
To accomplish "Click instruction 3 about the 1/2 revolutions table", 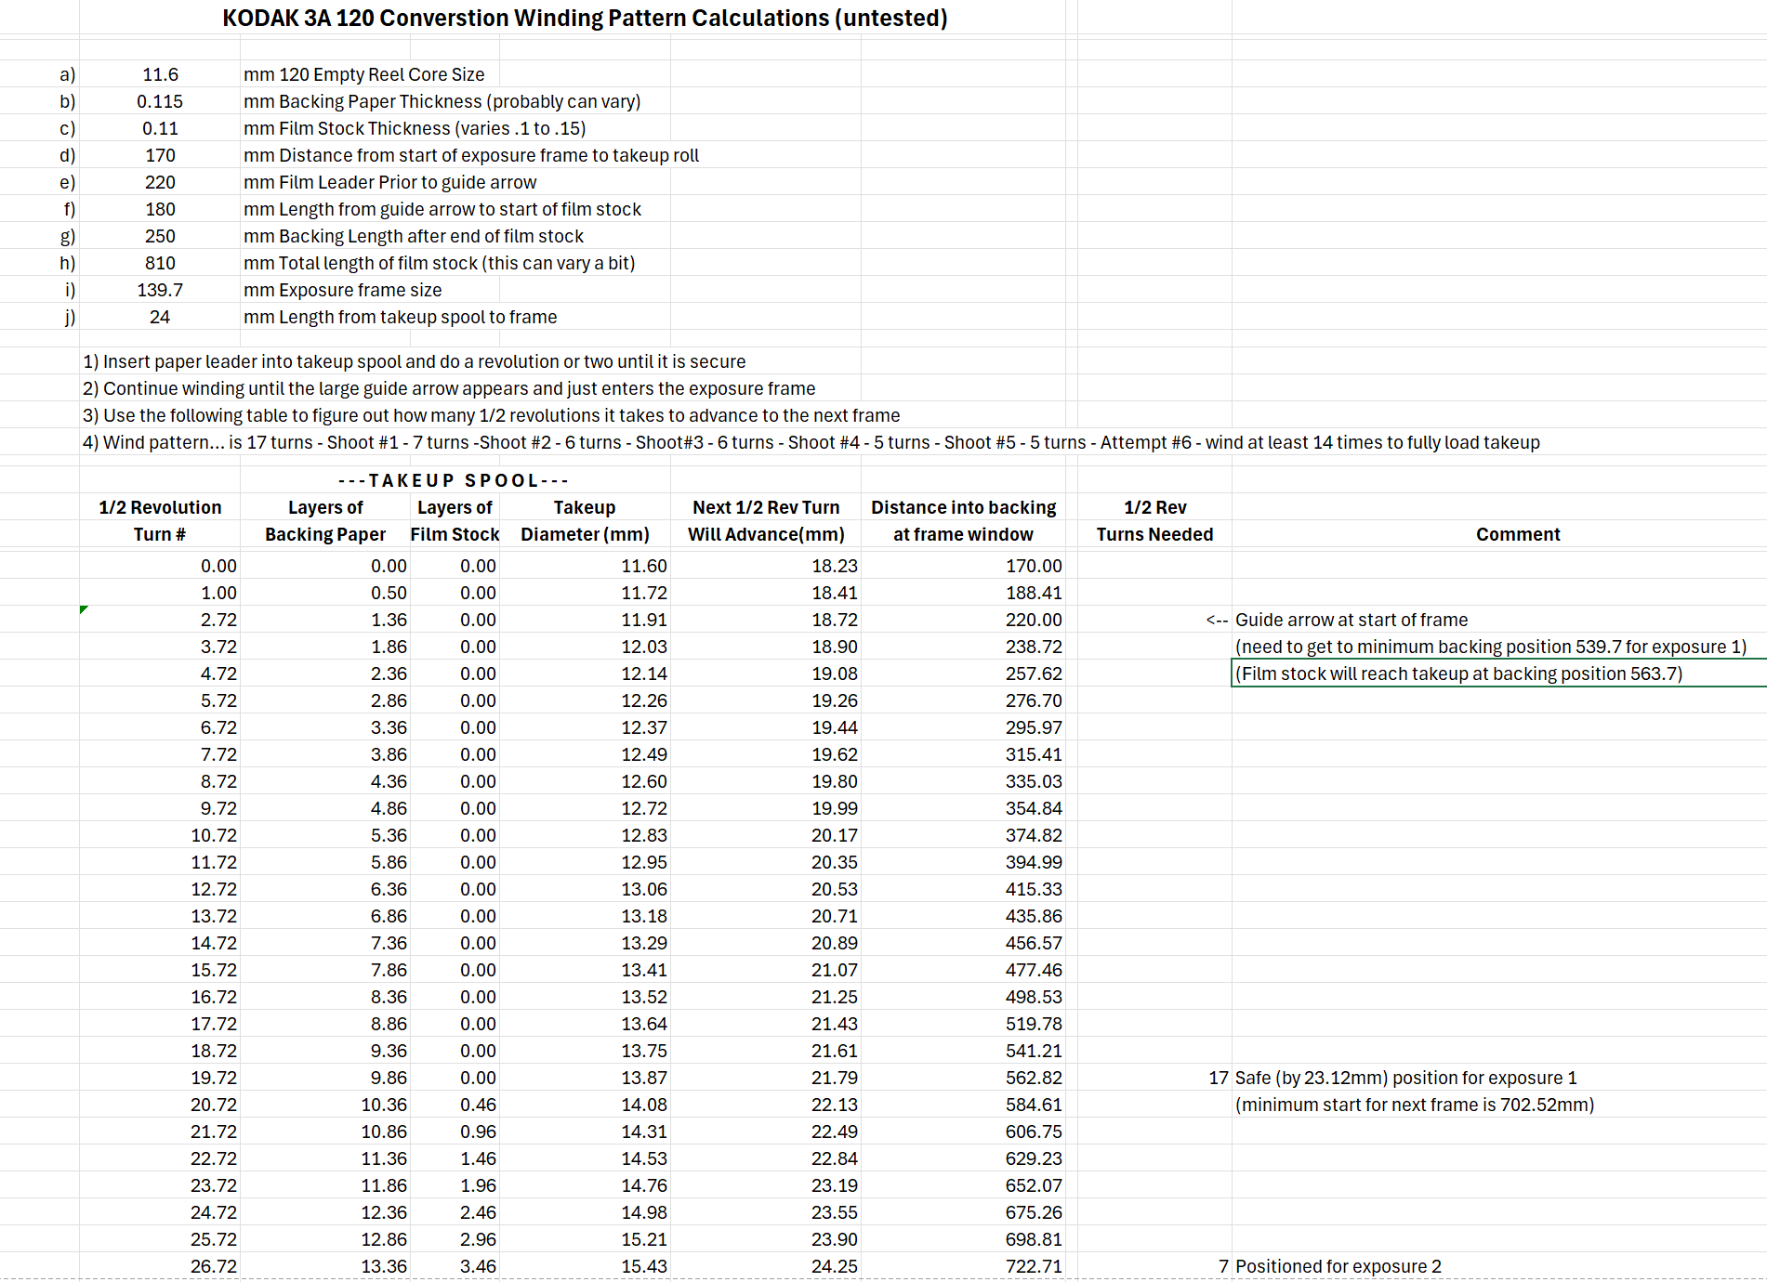I will tap(492, 415).
